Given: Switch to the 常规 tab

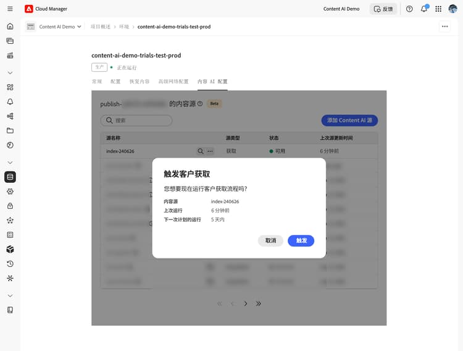Looking at the screenshot, I should (x=97, y=82).
